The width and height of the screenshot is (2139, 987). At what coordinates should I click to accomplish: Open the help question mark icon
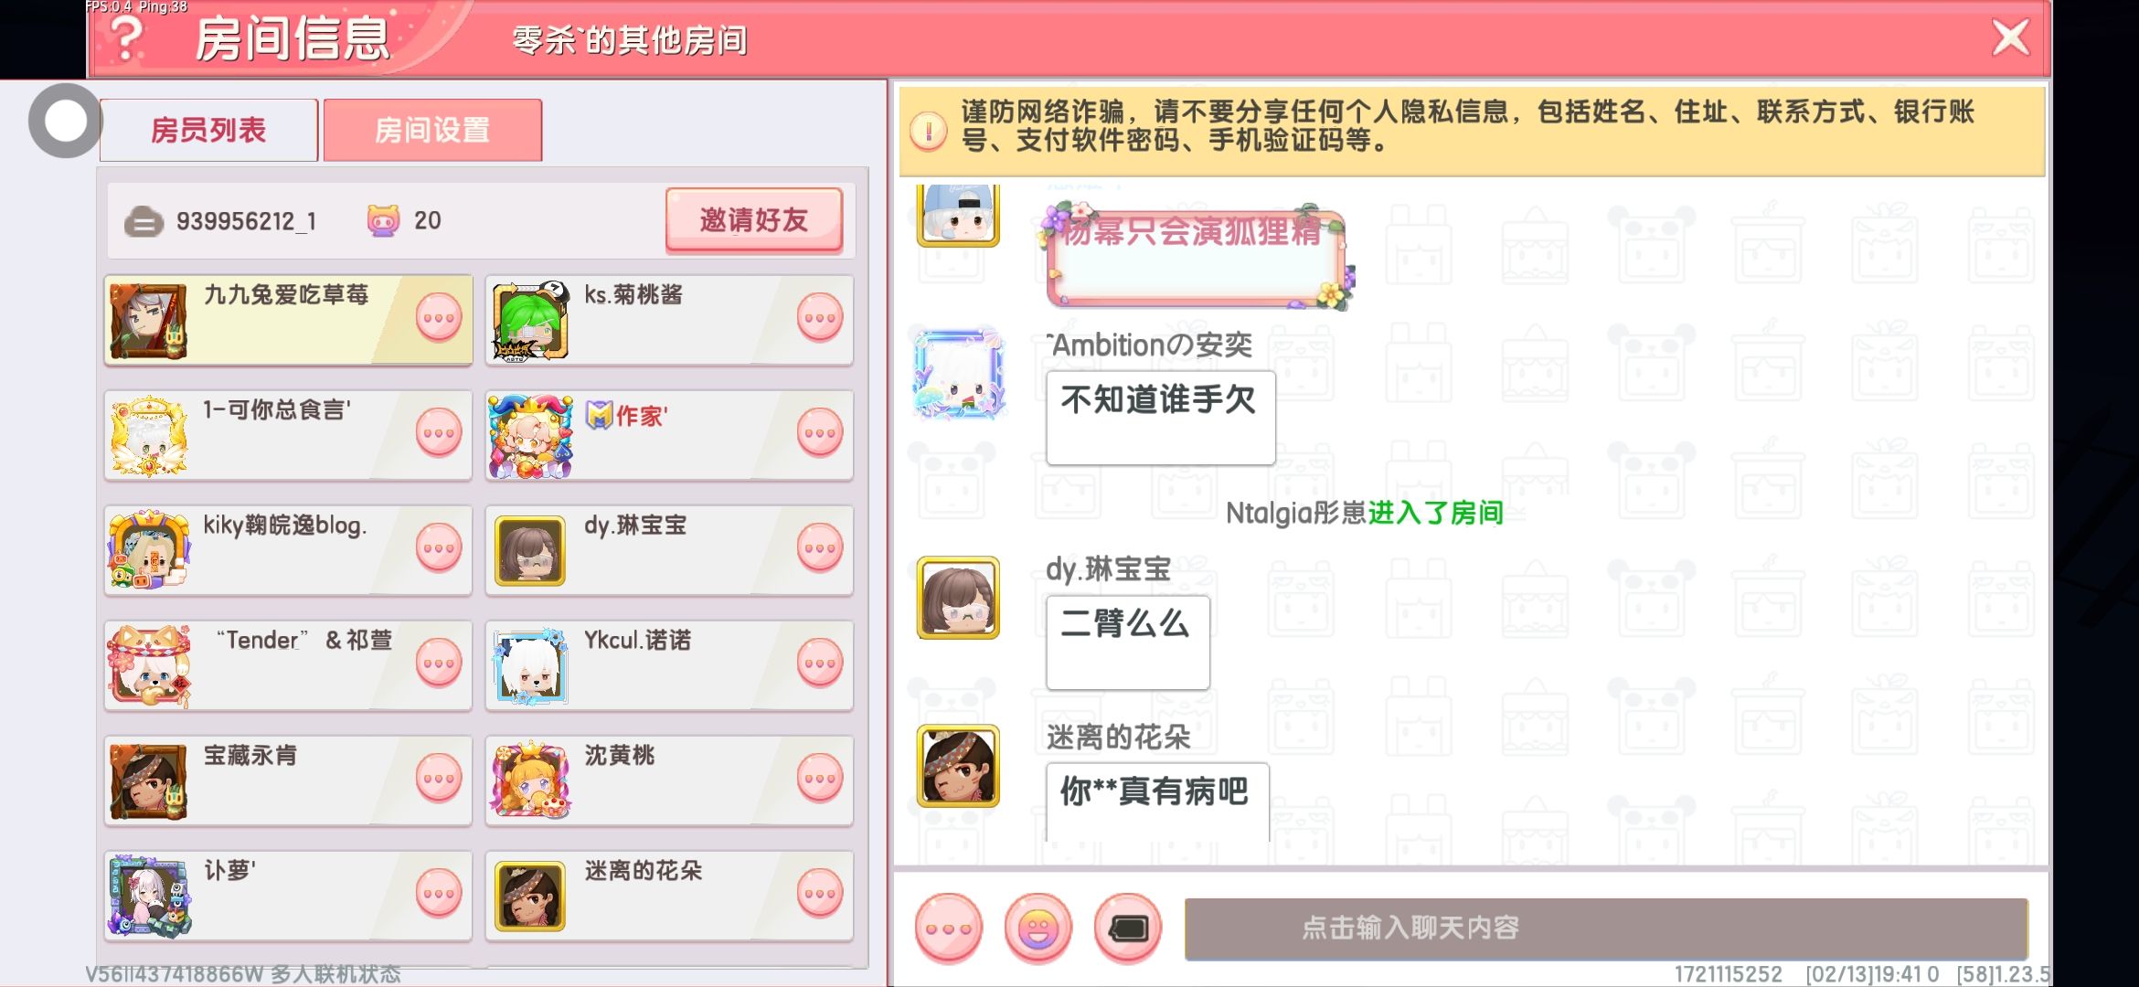[x=127, y=38]
